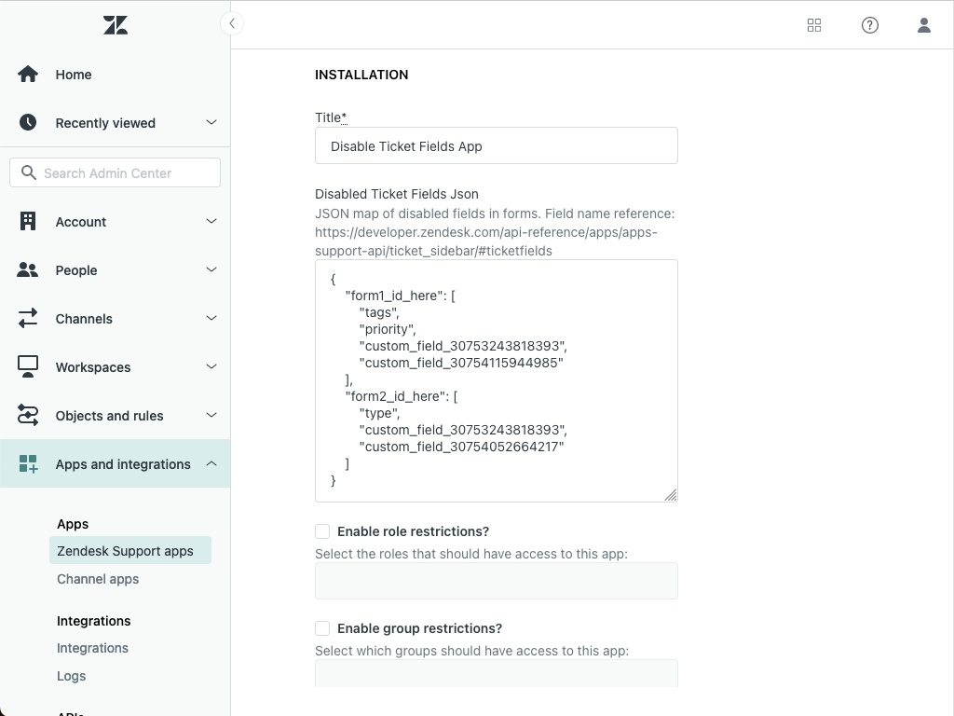
Task: Click inside the Title input field
Action: coord(496,145)
